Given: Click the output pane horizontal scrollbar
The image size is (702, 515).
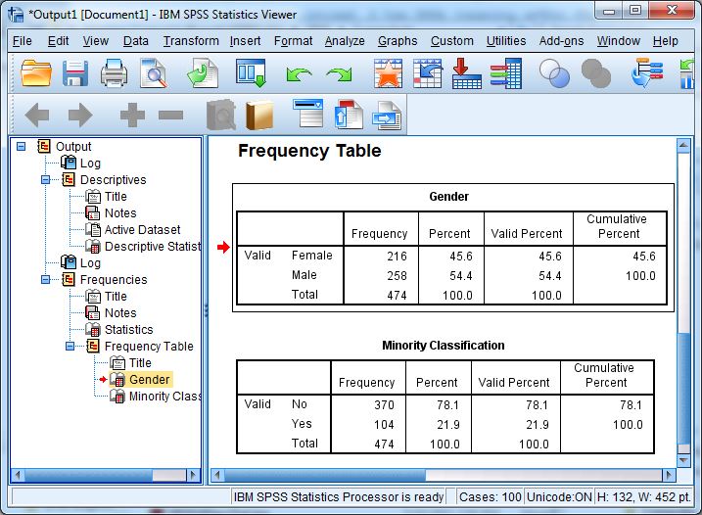Looking at the screenshot, I should coord(441,475).
